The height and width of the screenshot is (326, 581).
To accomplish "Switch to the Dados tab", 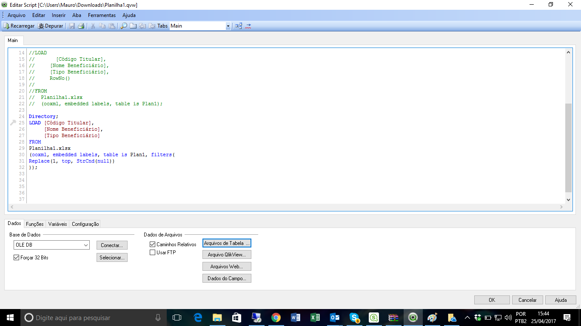I will [14, 223].
